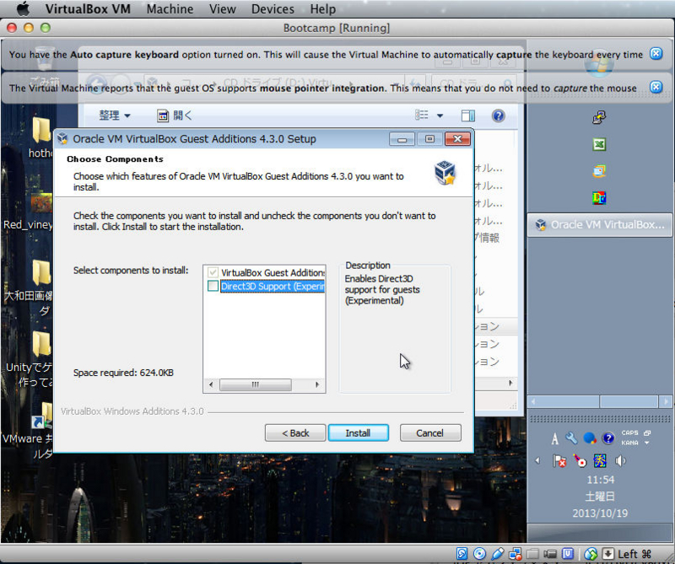Open the windowed monitor taskbar icon
Screen dimensions: 675x564
pyautogui.click(x=599, y=171)
